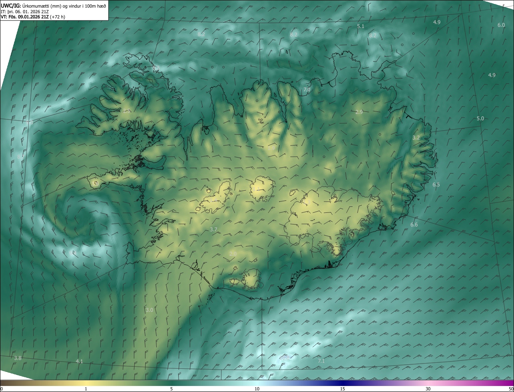
Task: Click the 2.0 value label on the map
Action: (x=233, y=254)
